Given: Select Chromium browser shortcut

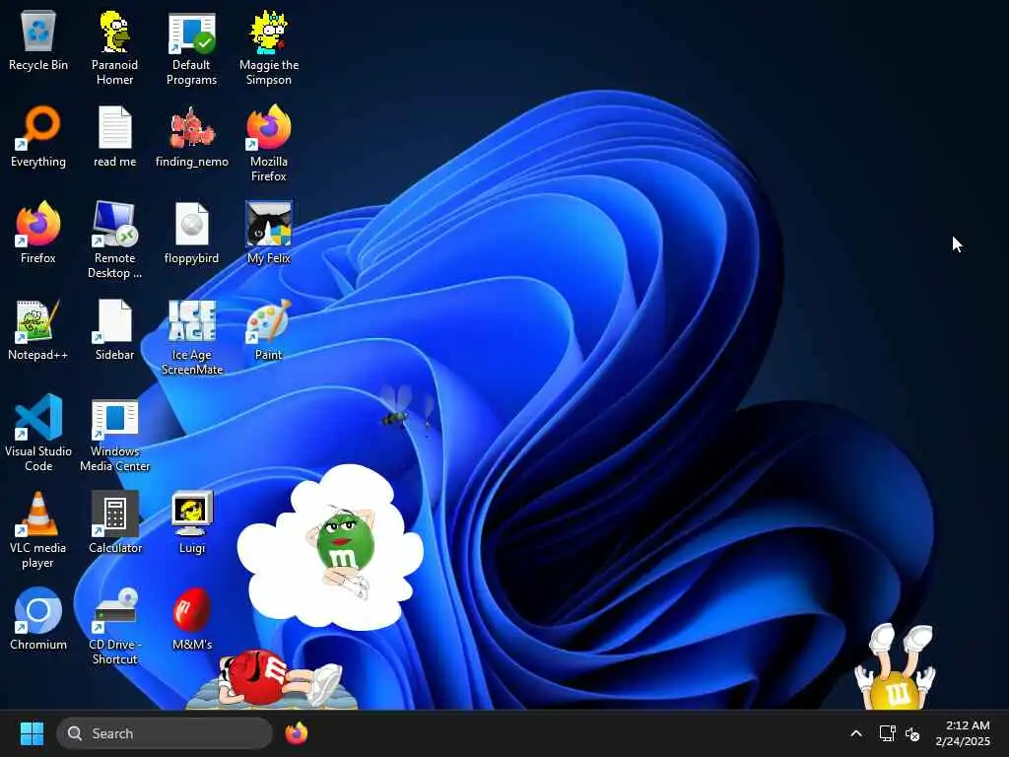Looking at the screenshot, I should coord(38,620).
